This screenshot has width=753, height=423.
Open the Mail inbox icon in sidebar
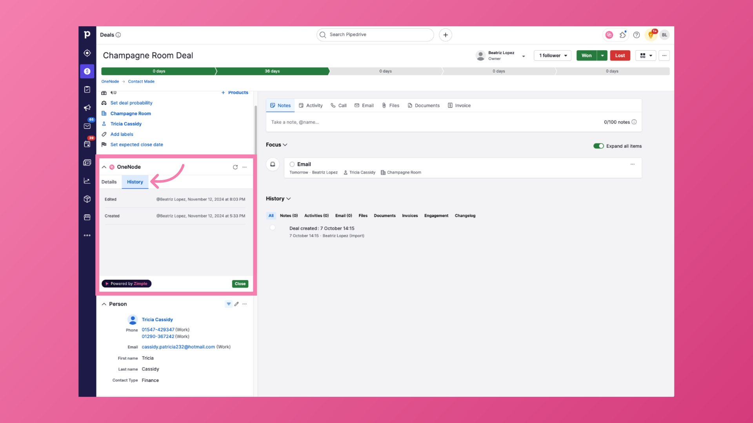tap(87, 126)
